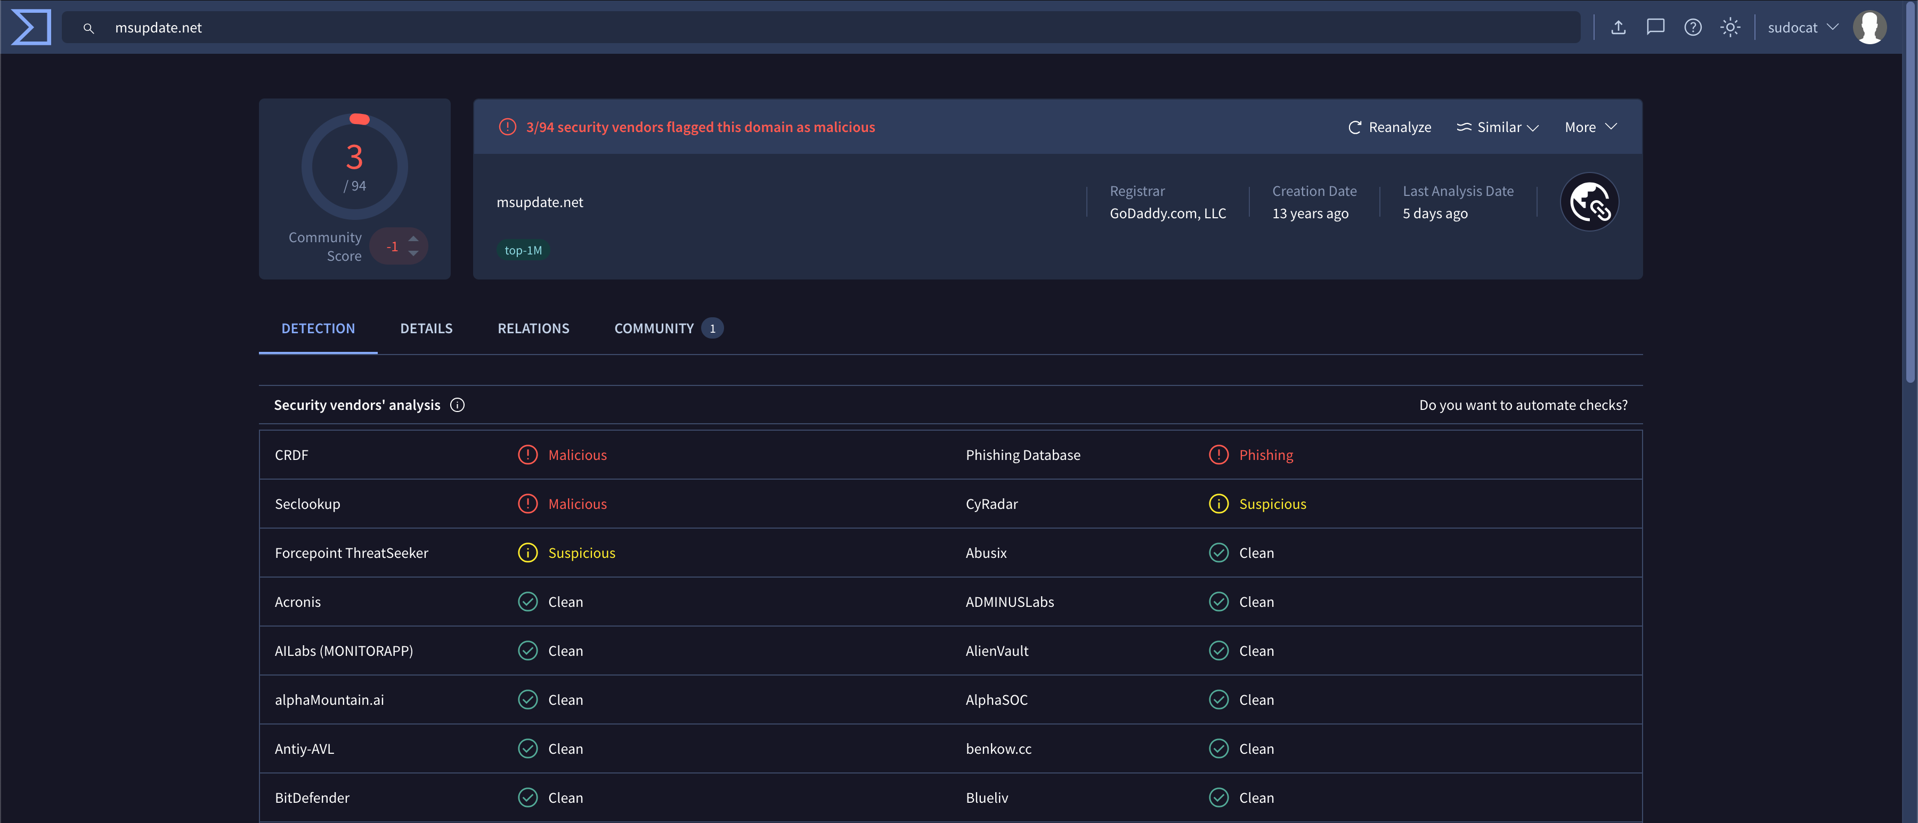Click the graph summary globe icon

1590,201
